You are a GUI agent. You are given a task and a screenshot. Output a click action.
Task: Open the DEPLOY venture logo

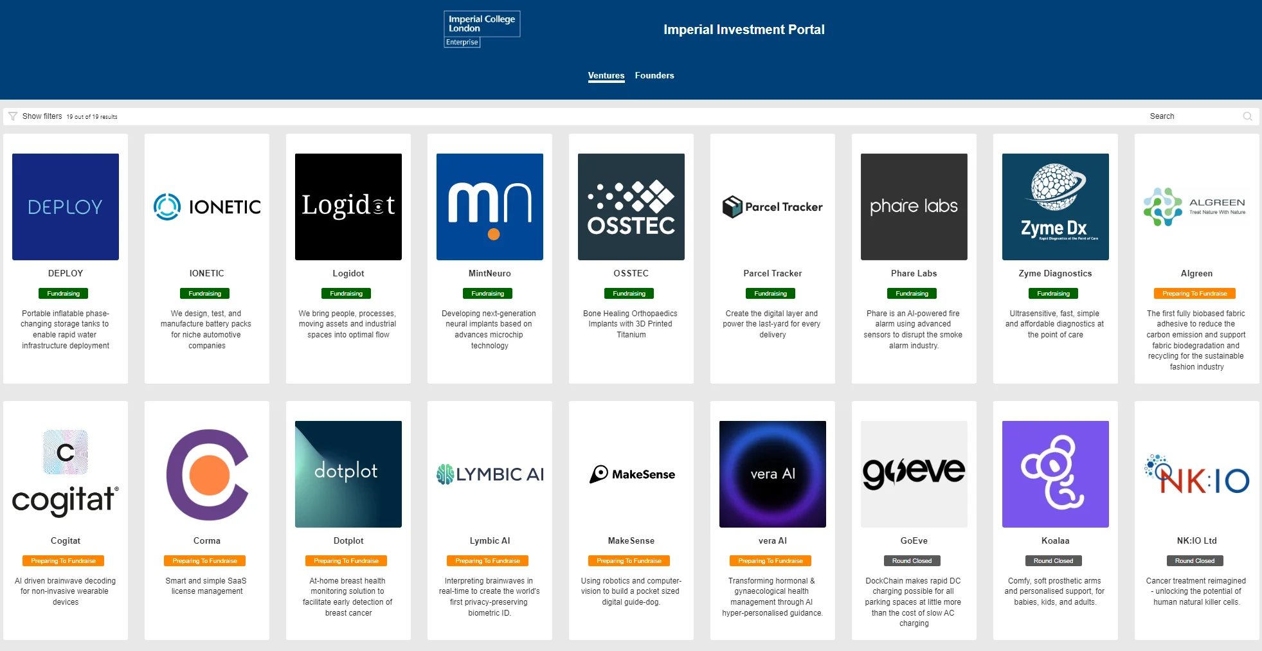(66, 207)
